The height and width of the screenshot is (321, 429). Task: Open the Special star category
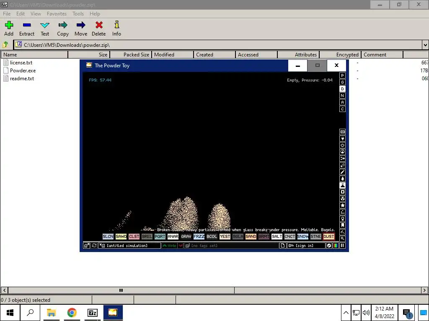[342, 206]
